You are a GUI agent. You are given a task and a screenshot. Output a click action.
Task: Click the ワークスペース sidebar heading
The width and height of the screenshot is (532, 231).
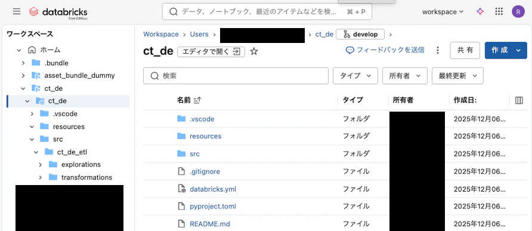click(x=30, y=34)
